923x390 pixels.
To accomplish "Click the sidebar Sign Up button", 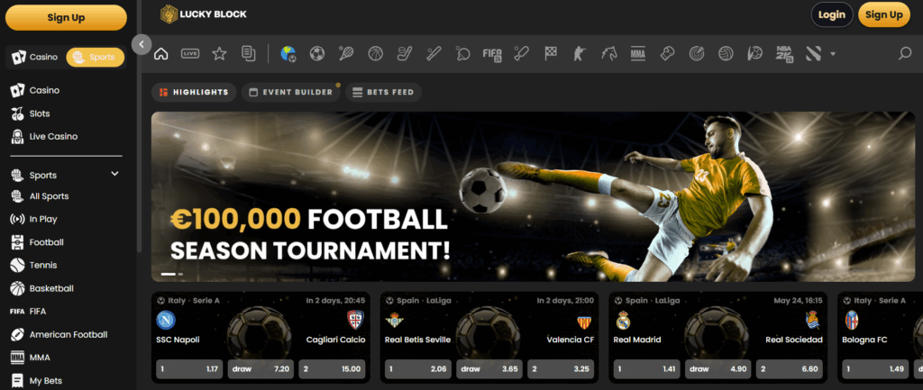I will pos(66,18).
